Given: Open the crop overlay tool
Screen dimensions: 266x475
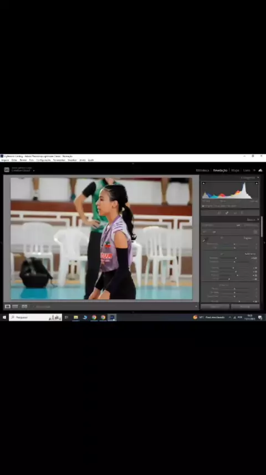Looking at the screenshot, I should click(218, 213).
